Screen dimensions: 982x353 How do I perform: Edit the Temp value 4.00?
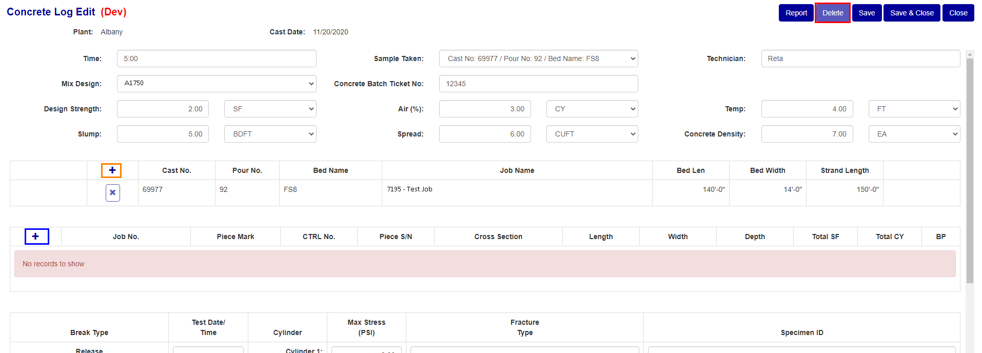(807, 109)
